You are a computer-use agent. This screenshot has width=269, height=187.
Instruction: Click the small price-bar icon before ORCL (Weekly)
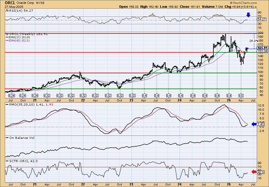click(x=7, y=34)
